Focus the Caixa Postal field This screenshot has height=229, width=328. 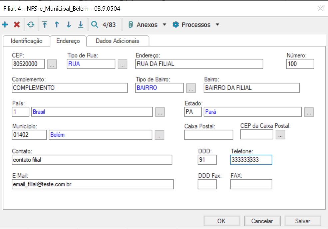(208, 135)
